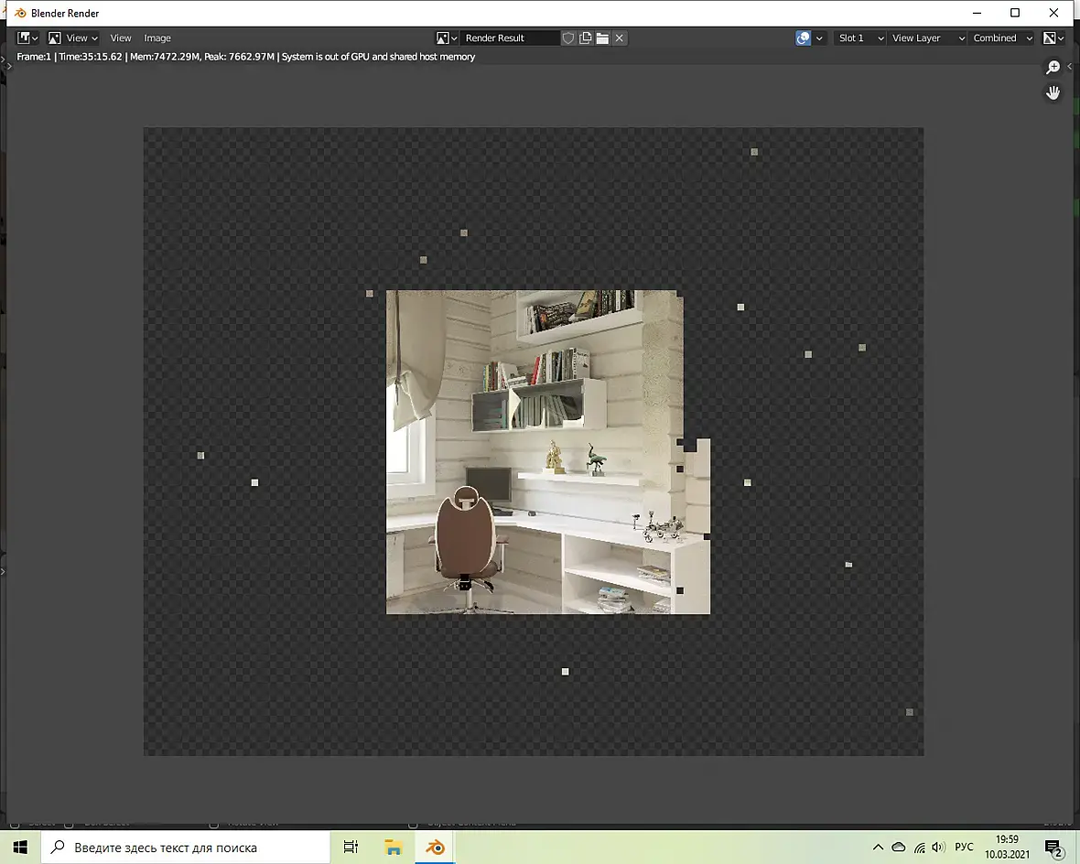Expand the sidebar via right edge arrow
Viewport: 1080px width, 864px height.
(x=1070, y=66)
